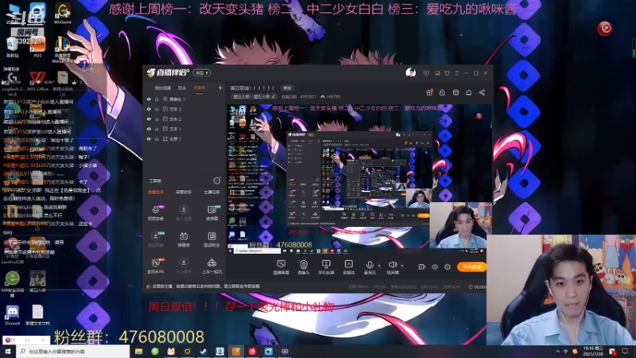Click the padlock icon beside gift box
Screen dimensions: 636x358
point(442,92)
